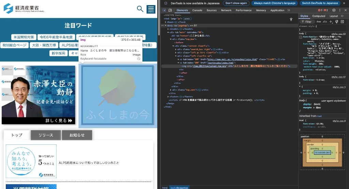349x189 pixels.
Task: Expand the header element node
Action: (x=168, y=29)
